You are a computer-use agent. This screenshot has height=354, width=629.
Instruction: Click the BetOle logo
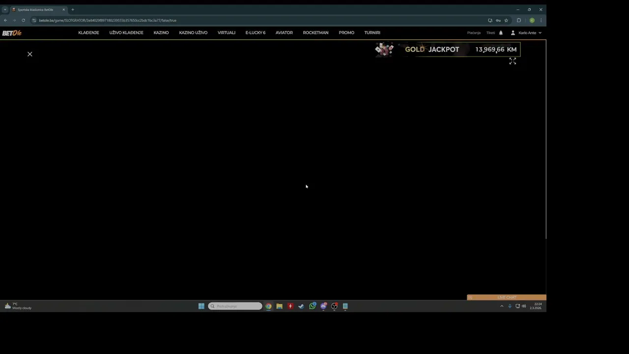point(12,33)
